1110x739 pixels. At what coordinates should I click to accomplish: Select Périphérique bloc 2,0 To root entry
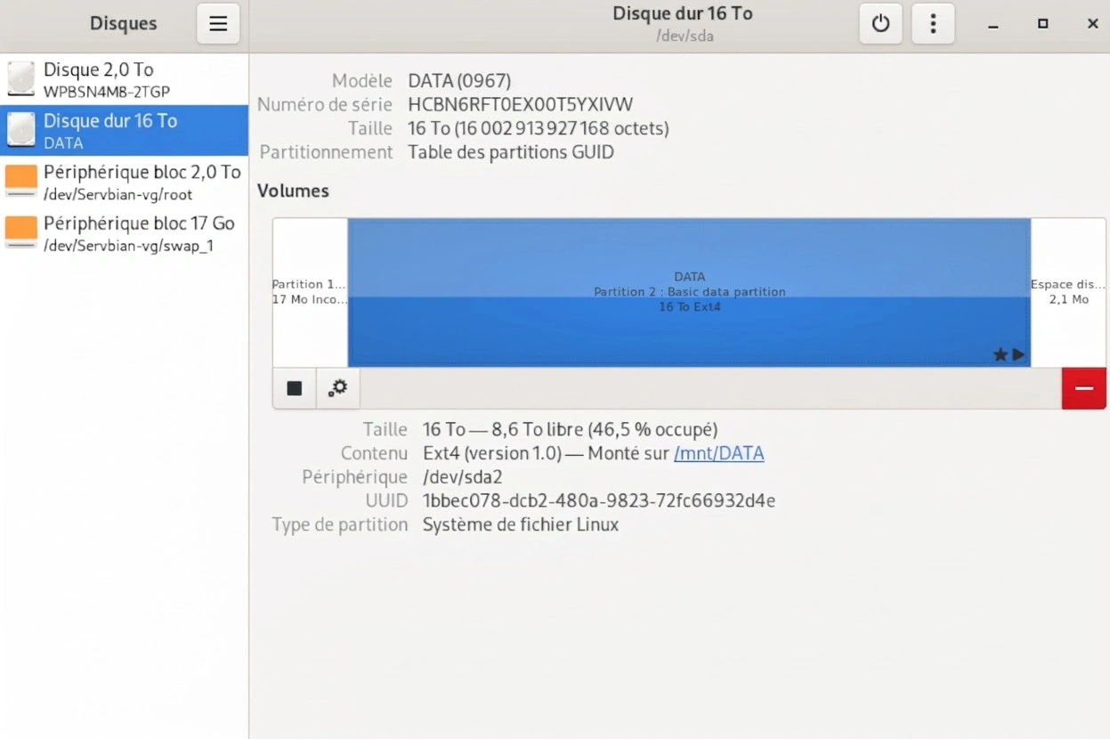click(x=124, y=182)
